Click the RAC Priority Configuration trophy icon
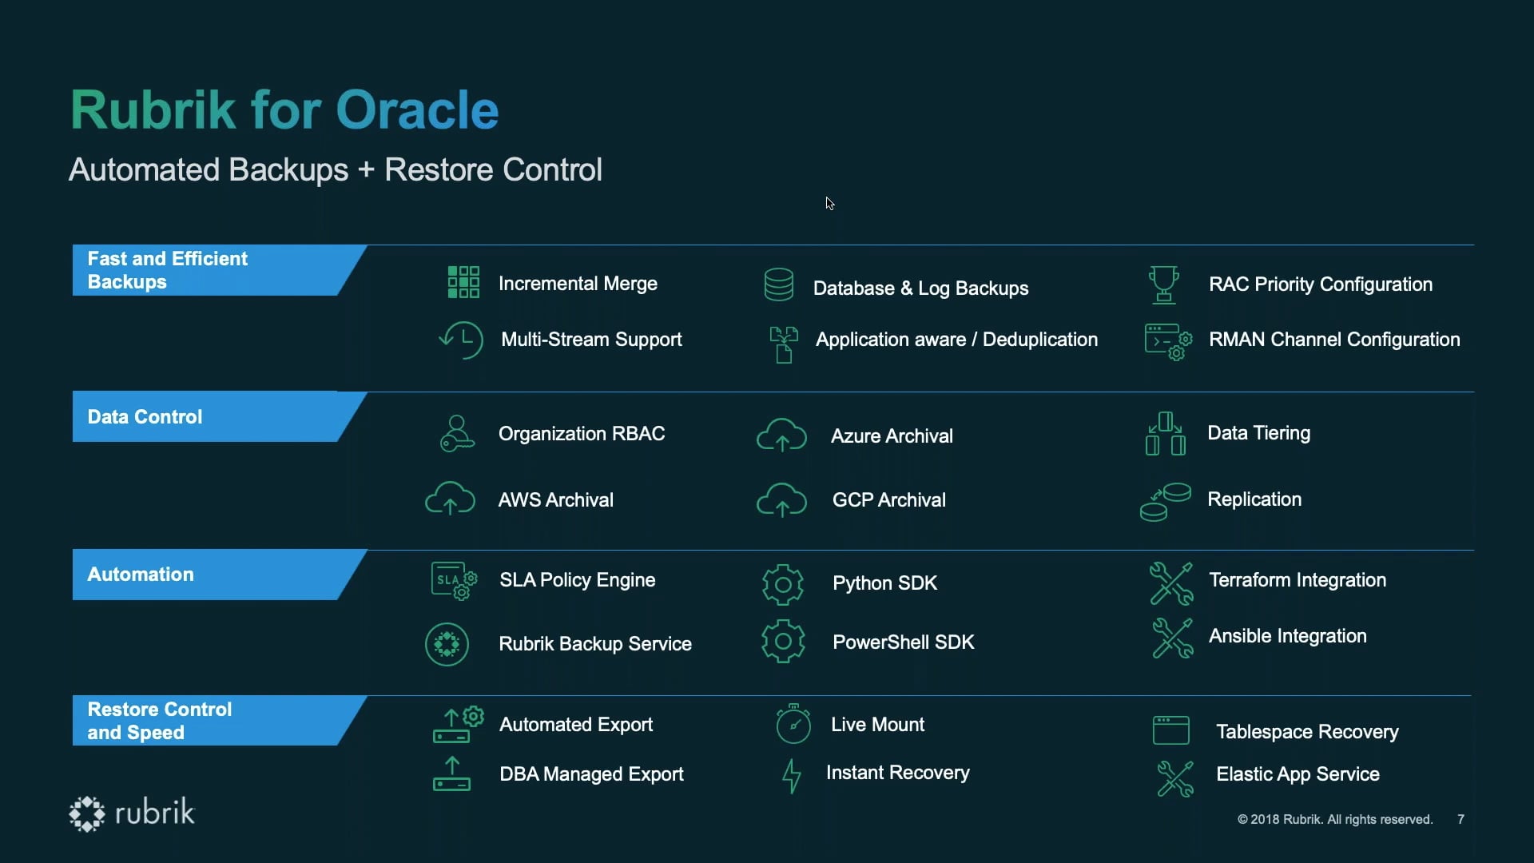 pyautogui.click(x=1163, y=284)
